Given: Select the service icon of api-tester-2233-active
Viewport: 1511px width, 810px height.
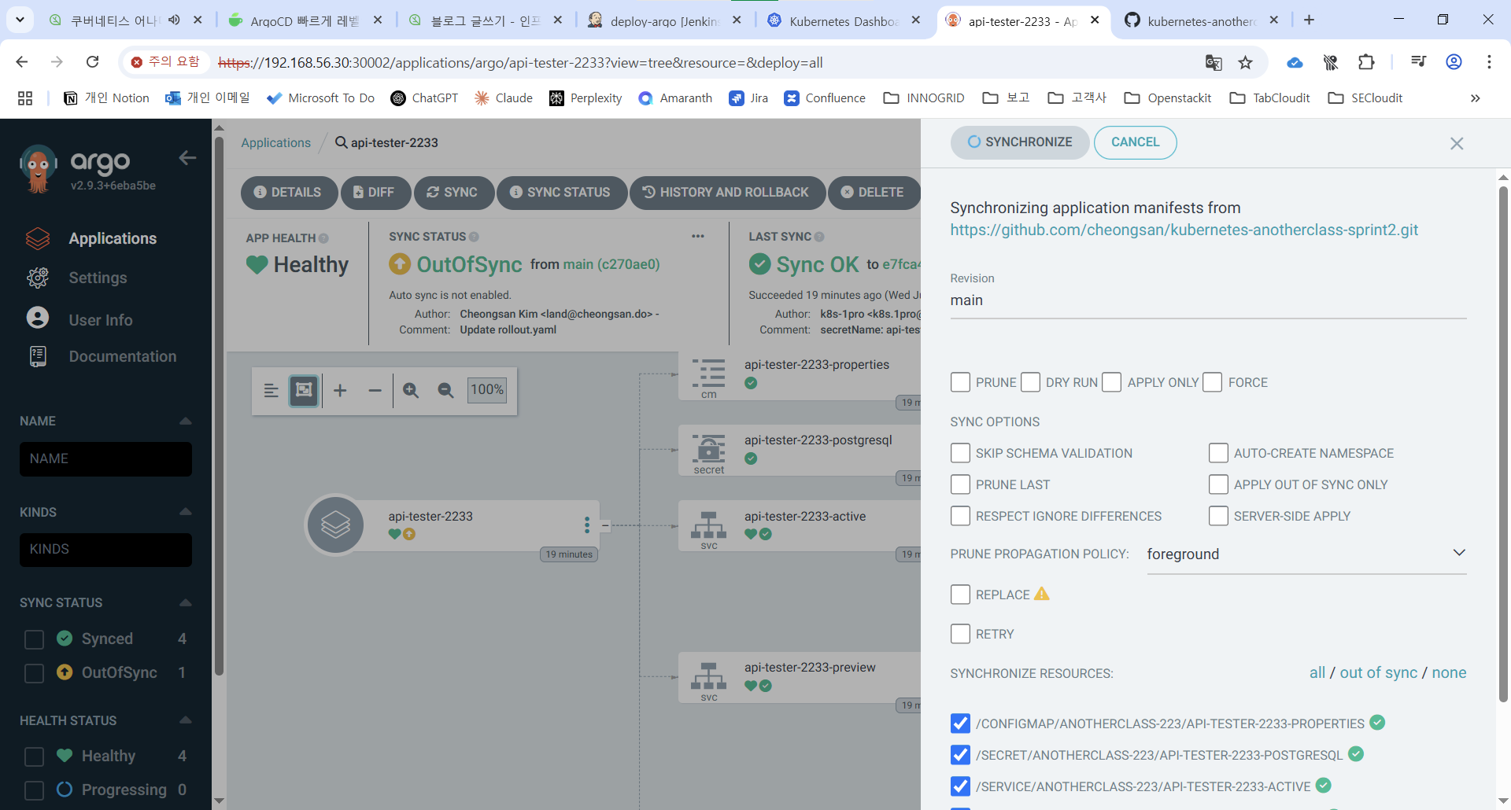Looking at the screenshot, I should click(708, 525).
